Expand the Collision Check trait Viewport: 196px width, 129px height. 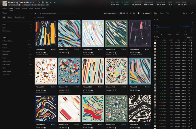coord(17,41)
